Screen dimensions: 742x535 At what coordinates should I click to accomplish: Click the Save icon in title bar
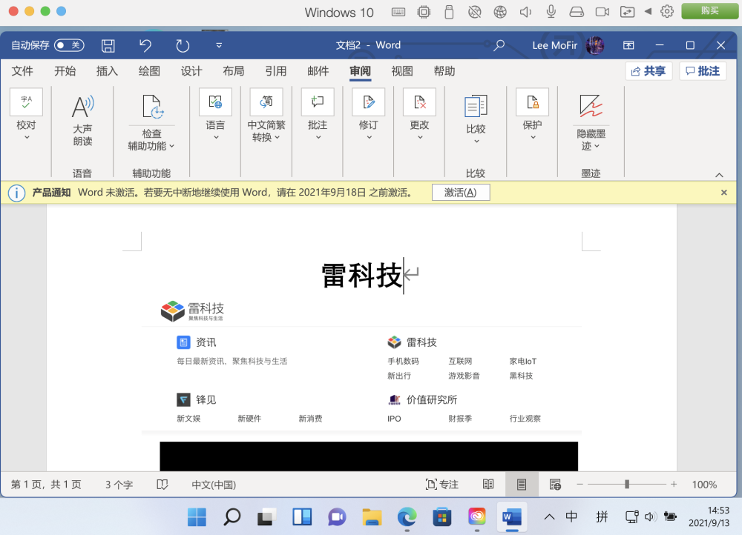[x=108, y=46]
